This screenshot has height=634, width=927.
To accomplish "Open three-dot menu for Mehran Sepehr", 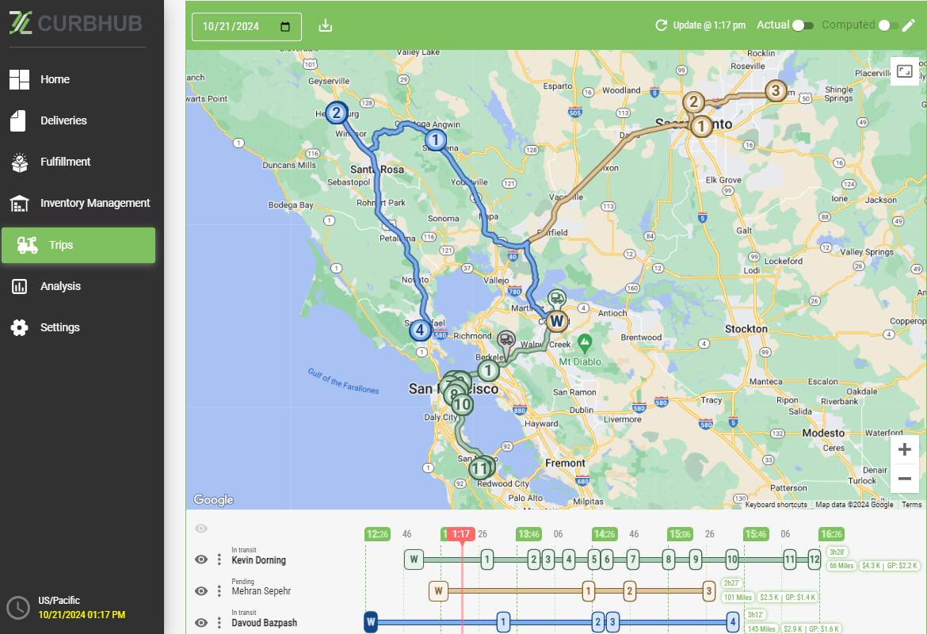I will click(x=219, y=590).
